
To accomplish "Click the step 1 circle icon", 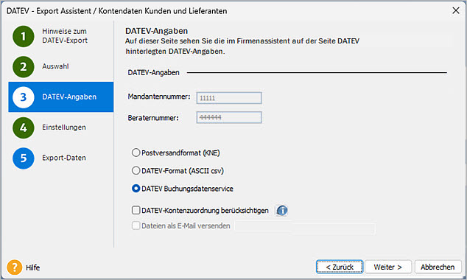I will coord(24,36).
